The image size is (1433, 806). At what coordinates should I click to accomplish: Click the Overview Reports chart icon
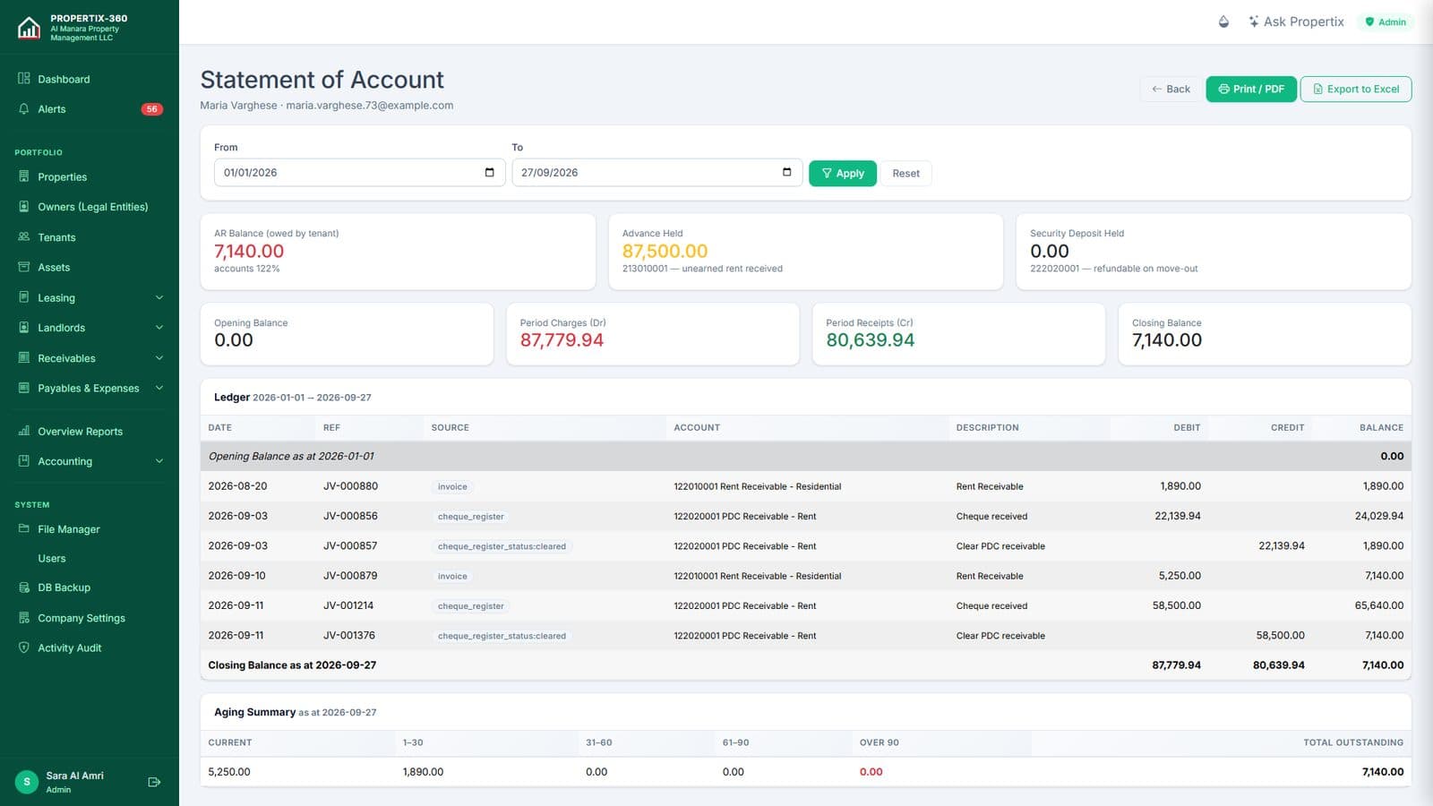point(24,432)
